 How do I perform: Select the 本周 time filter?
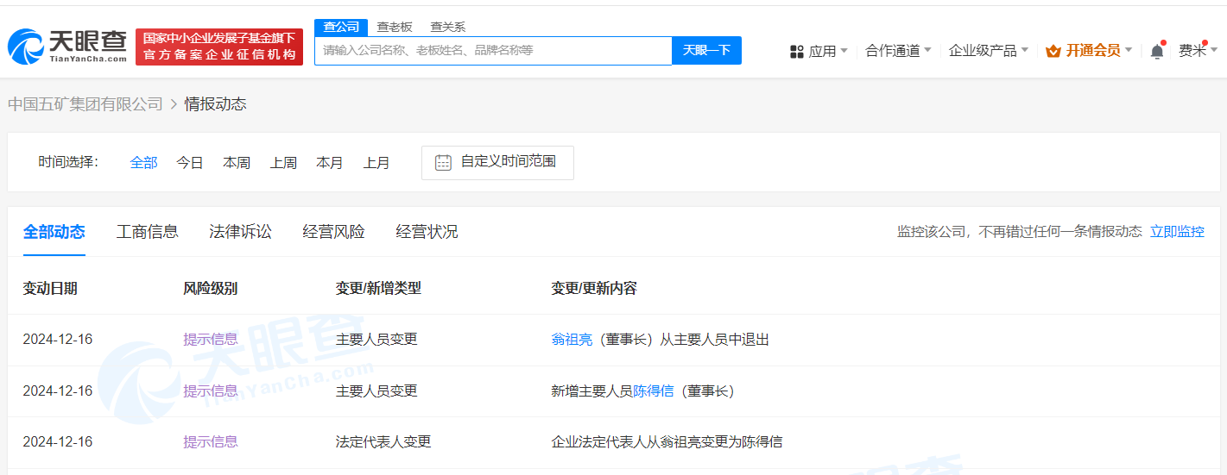237,162
